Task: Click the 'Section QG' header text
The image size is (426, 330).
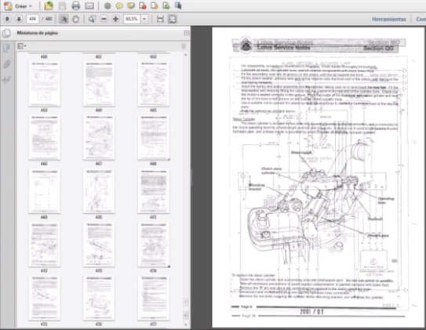Action: (x=378, y=49)
